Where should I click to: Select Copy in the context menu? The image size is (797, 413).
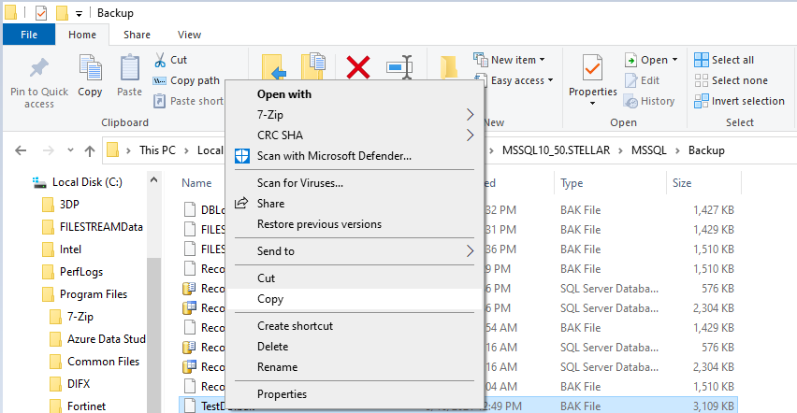coord(270,299)
